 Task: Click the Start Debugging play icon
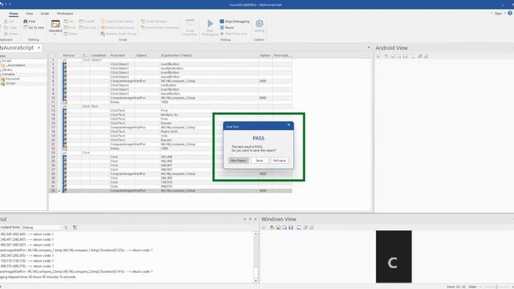[210, 23]
